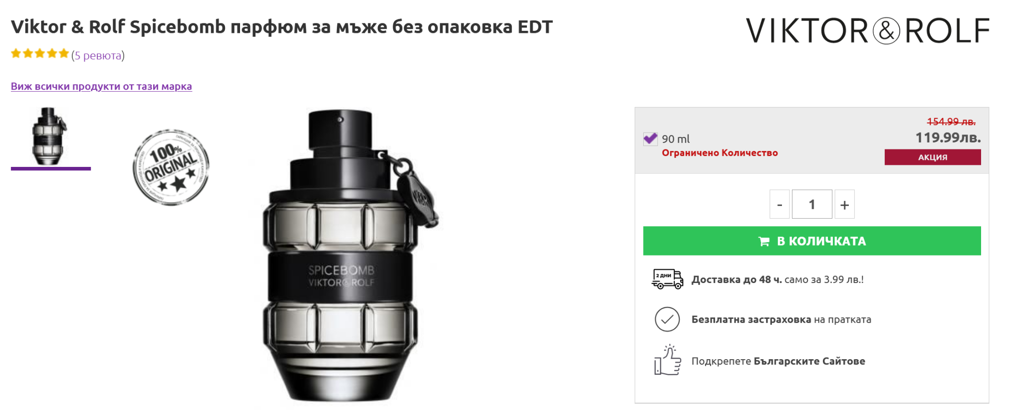Viewport: 1022px width, 410px height.
Task: Click the 100% Original stamp badge
Action: click(x=171, y=167)
